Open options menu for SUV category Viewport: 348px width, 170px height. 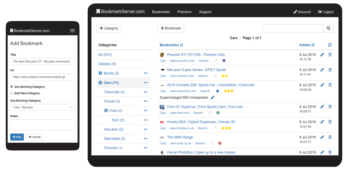point(145,120)
